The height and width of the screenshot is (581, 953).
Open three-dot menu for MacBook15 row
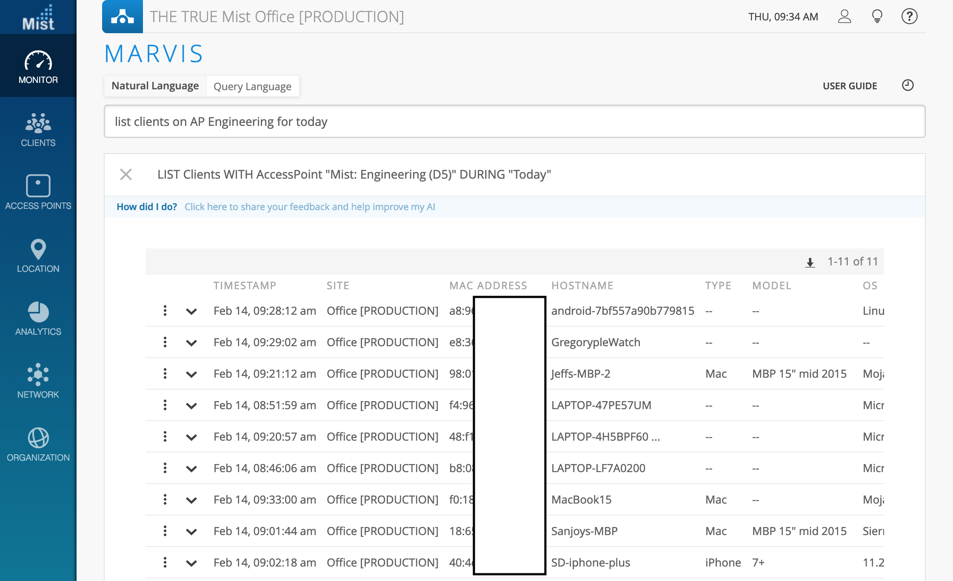pos(165,499)
